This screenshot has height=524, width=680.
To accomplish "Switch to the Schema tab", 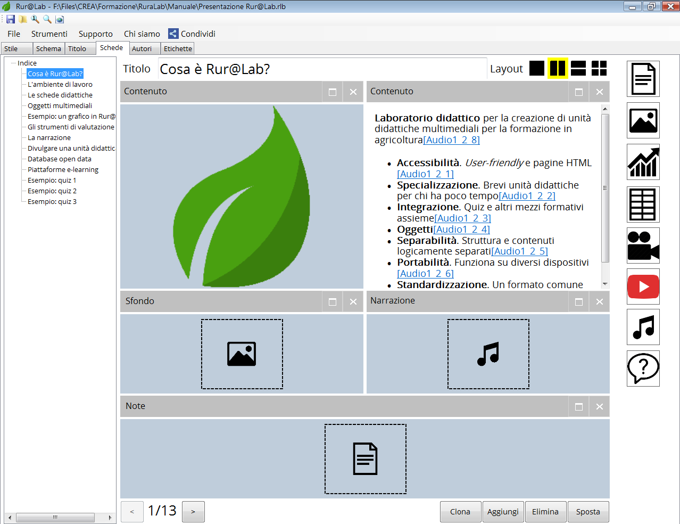I will 48,48.
